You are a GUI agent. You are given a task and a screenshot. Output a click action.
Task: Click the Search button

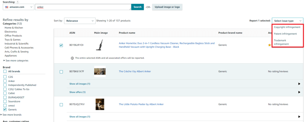click(x=137, y=7)
